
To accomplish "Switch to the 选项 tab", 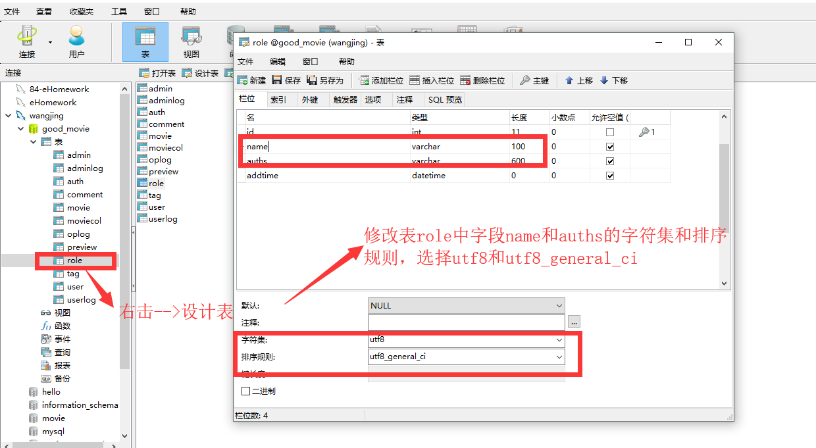I will coord(373,99).
